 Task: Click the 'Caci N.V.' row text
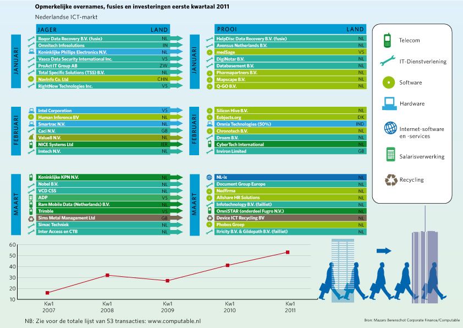(x=47, y=131)
